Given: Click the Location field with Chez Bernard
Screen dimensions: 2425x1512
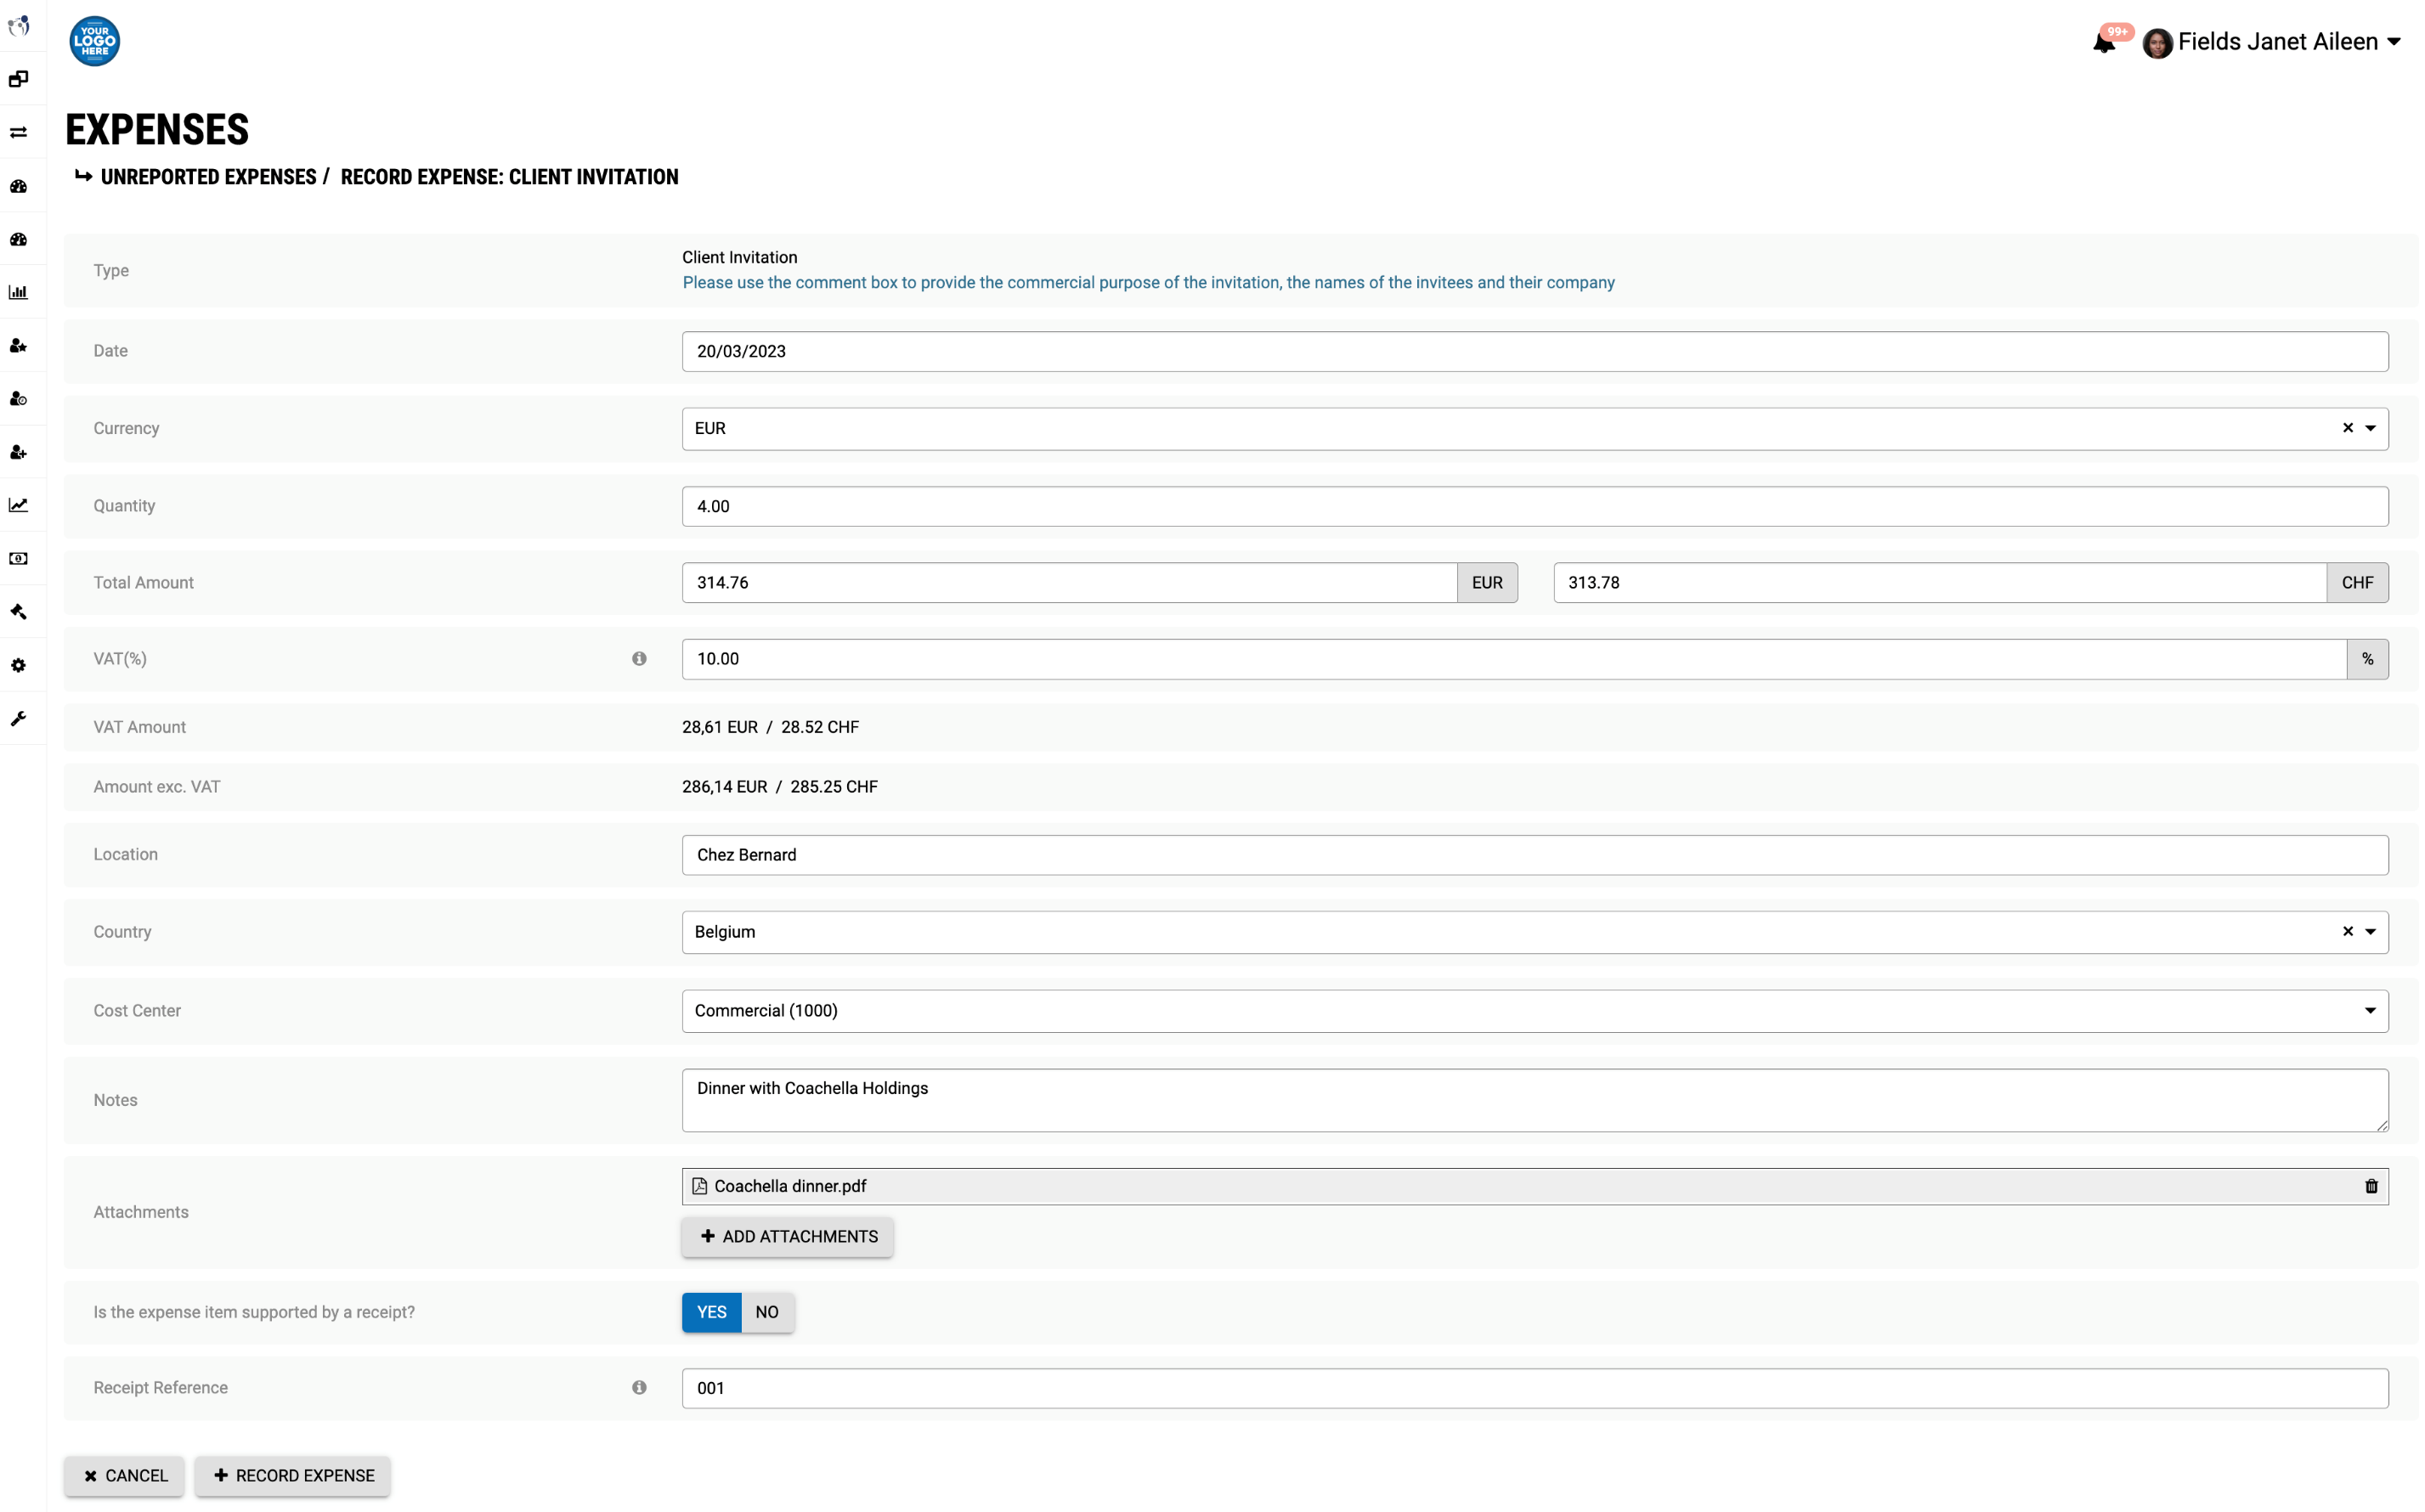Looking at the screenshot, I should 1535,855.
